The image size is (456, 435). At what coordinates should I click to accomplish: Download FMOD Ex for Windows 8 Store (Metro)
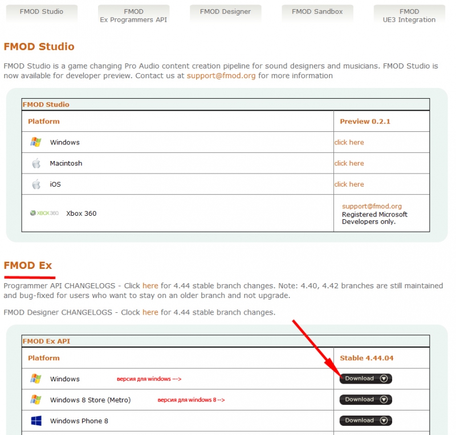366,400
